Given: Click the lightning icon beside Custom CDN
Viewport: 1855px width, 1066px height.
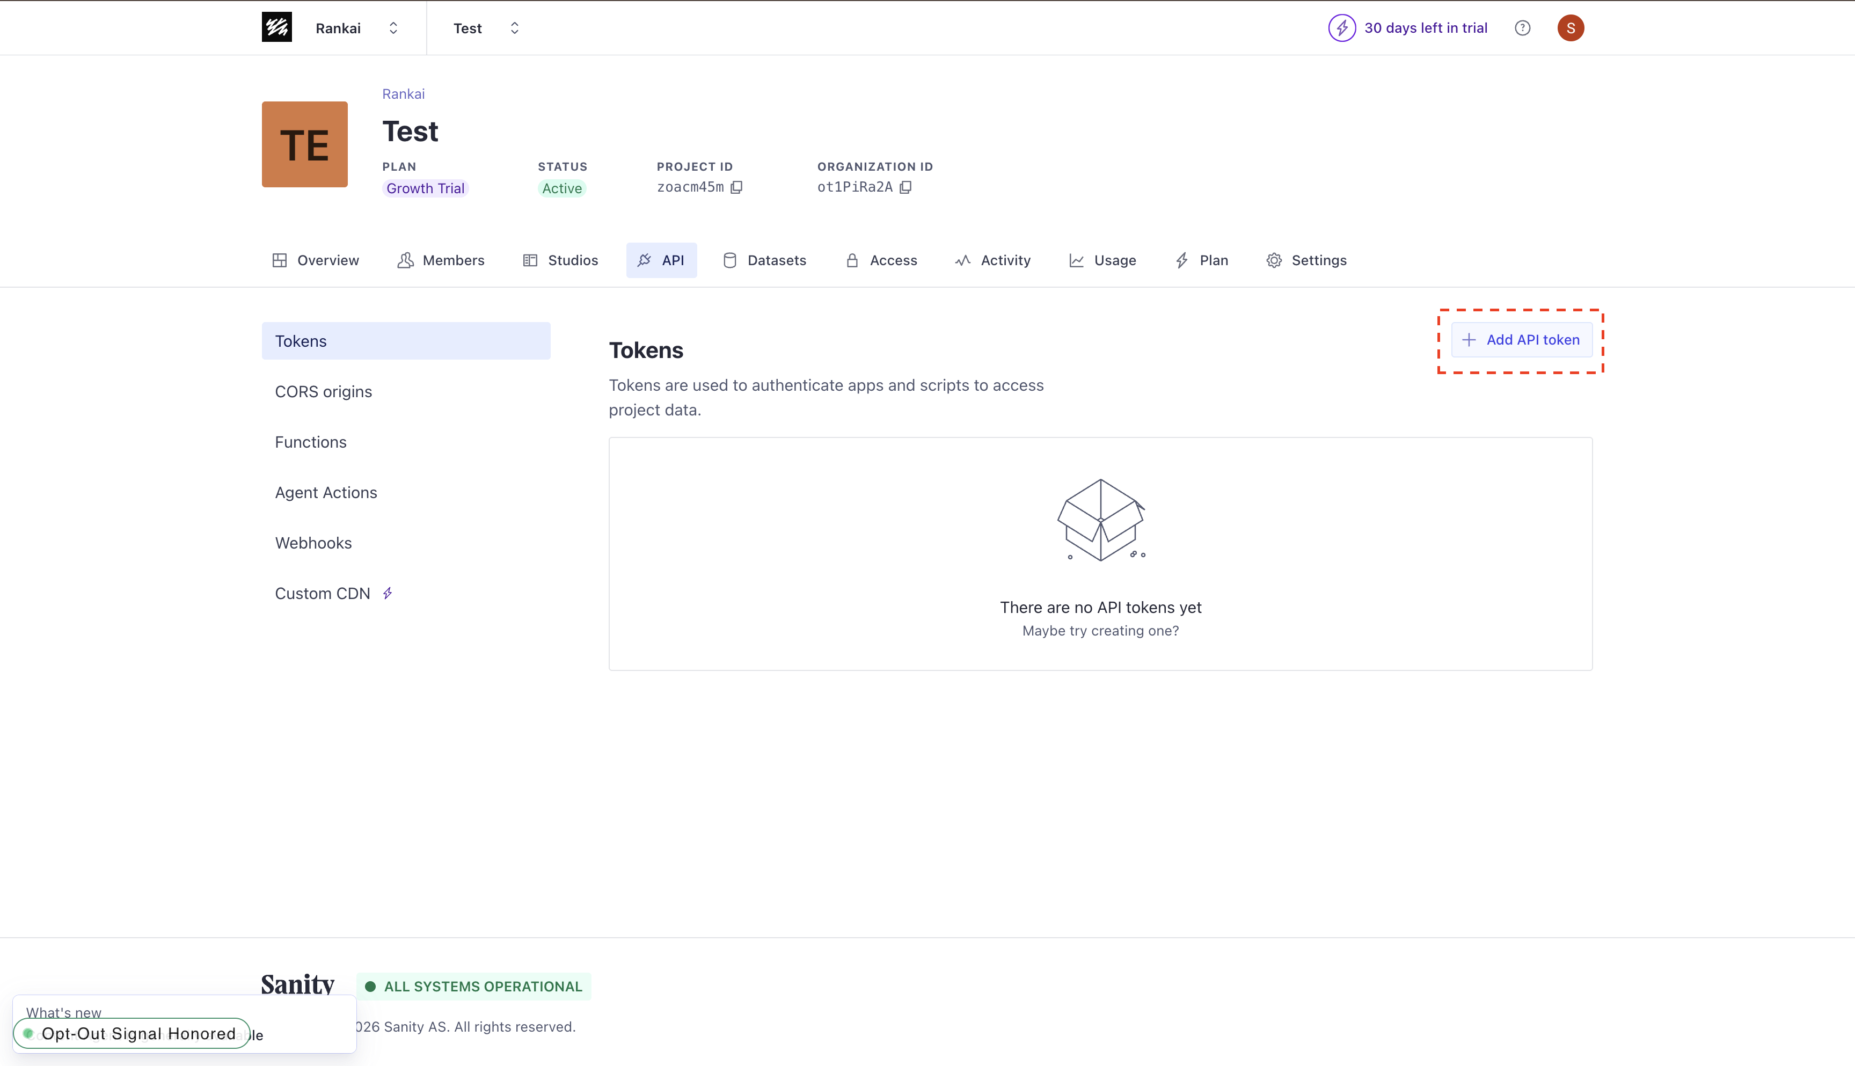Looking at the screenshot, I should coord(388,593).
